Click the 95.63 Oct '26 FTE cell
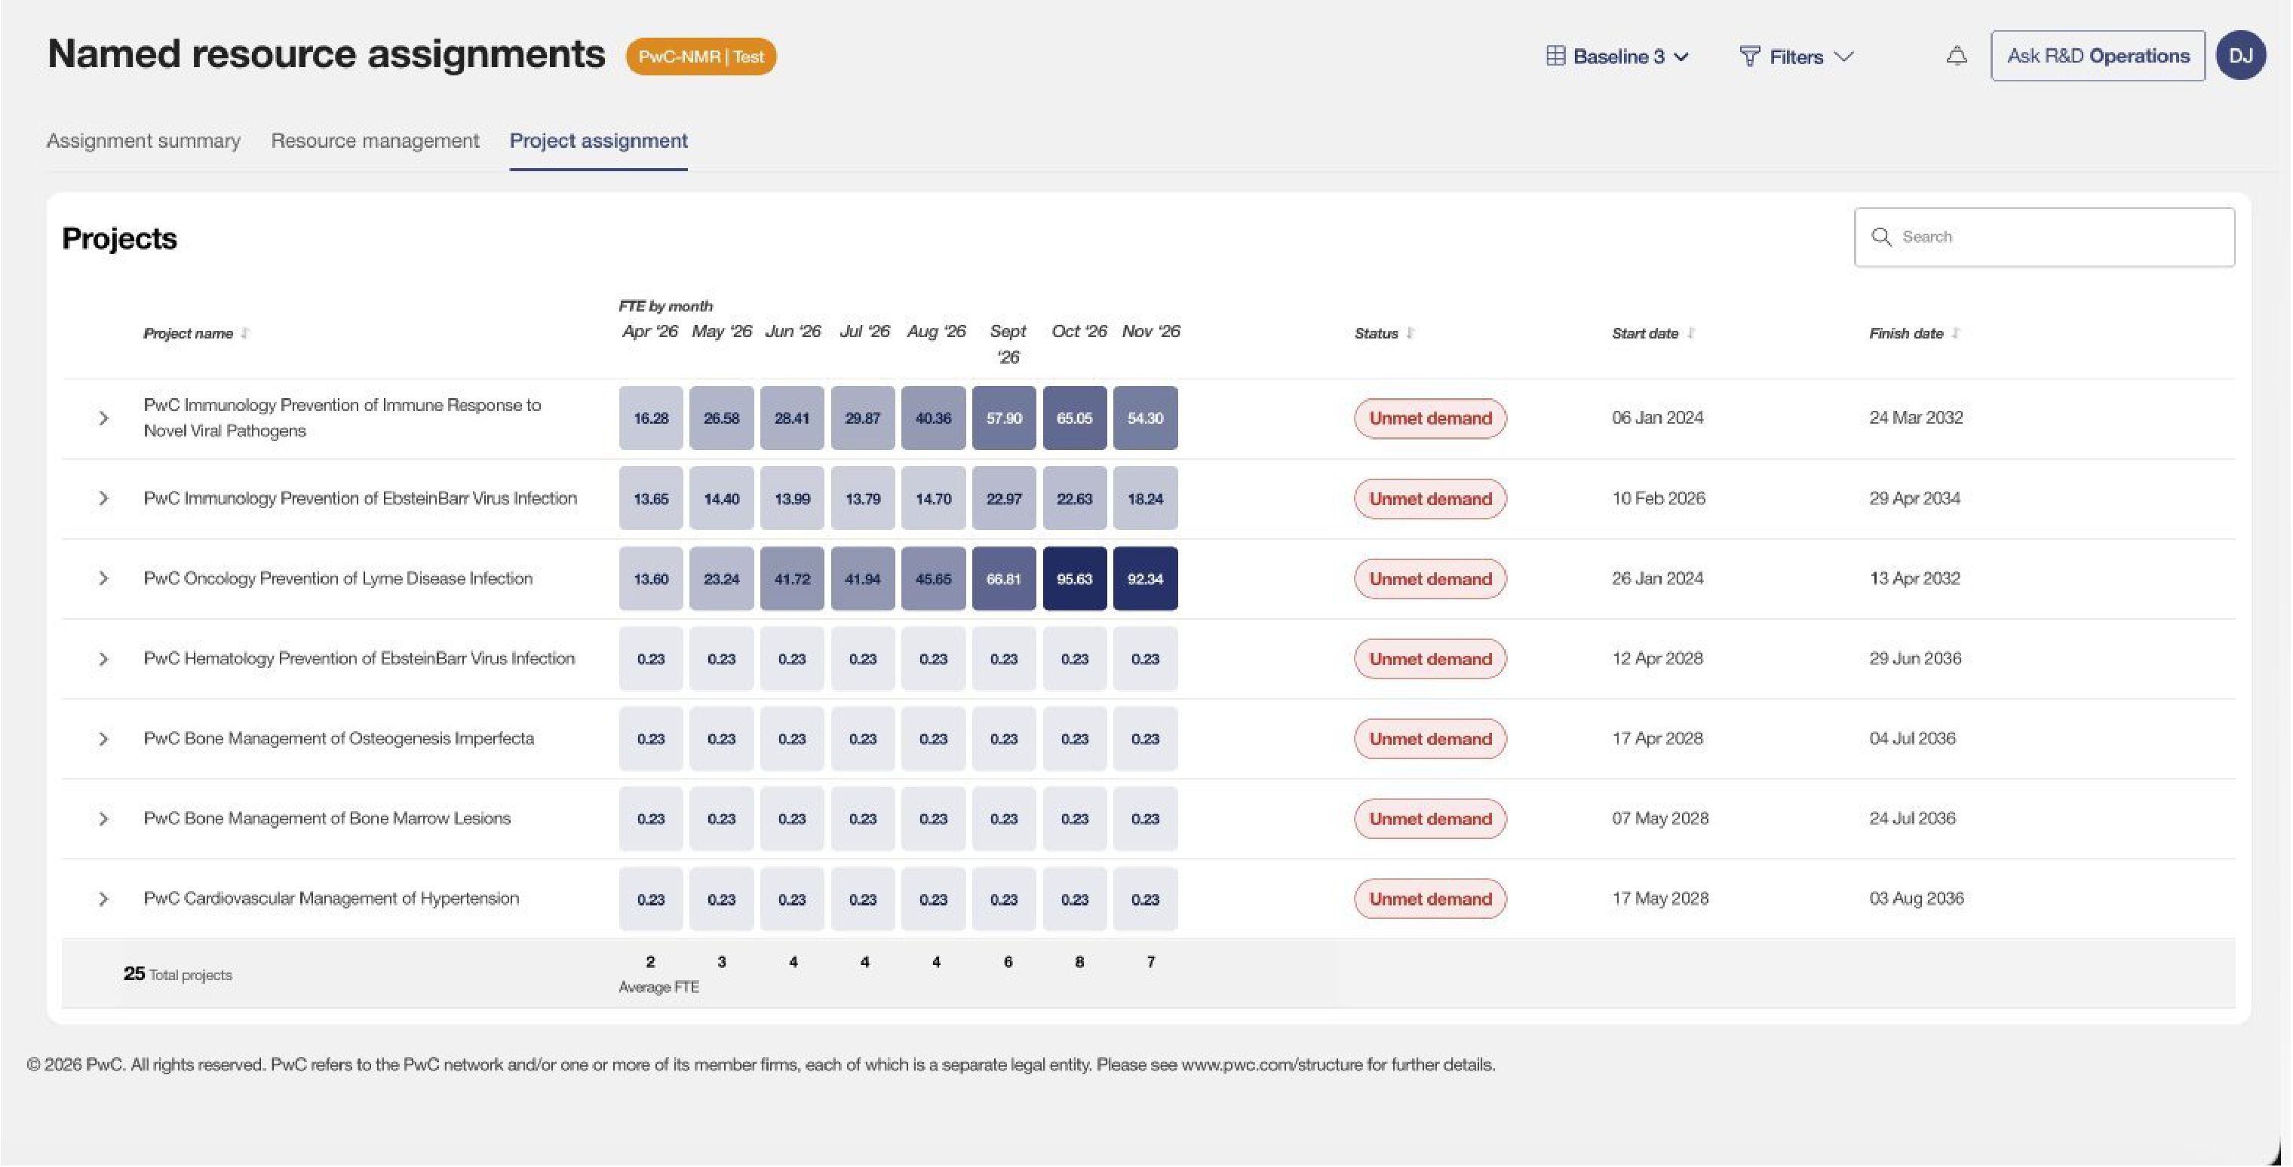Viewport: 2293px width, 1167px height. click(1074, 578)
